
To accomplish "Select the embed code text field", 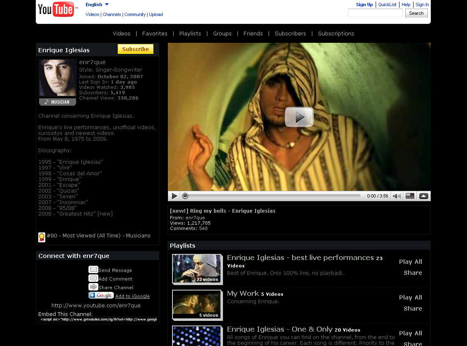I will click(x=98, y=320).
